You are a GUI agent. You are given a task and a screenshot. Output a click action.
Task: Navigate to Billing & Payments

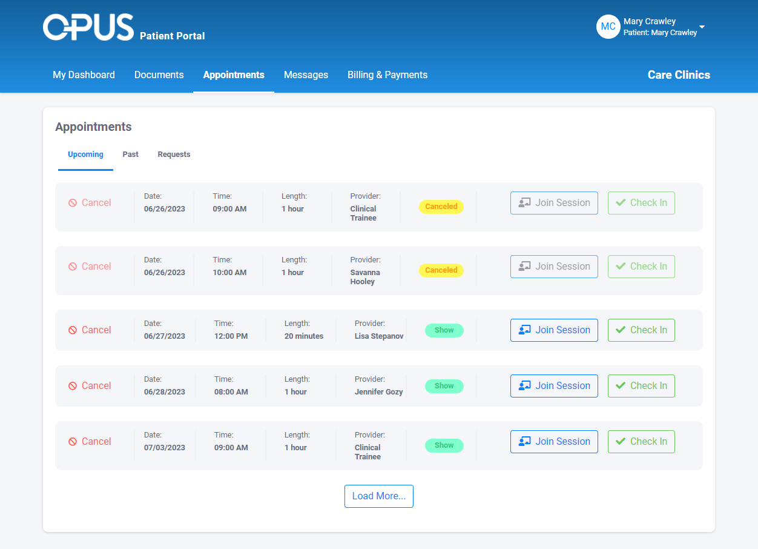pos(387,75)
